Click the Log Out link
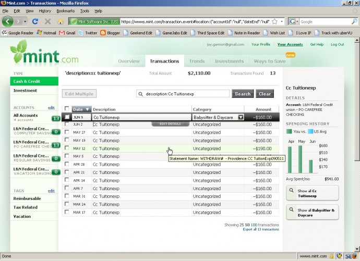This screenshot has width=360, height=261. coord(337,44)
